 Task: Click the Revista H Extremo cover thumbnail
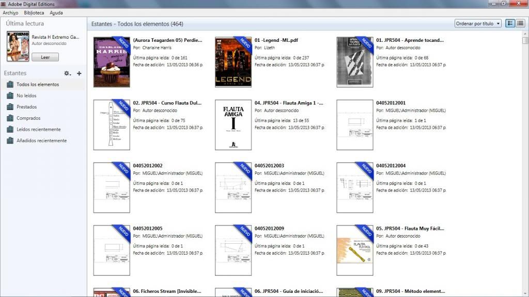click(18, 46)
